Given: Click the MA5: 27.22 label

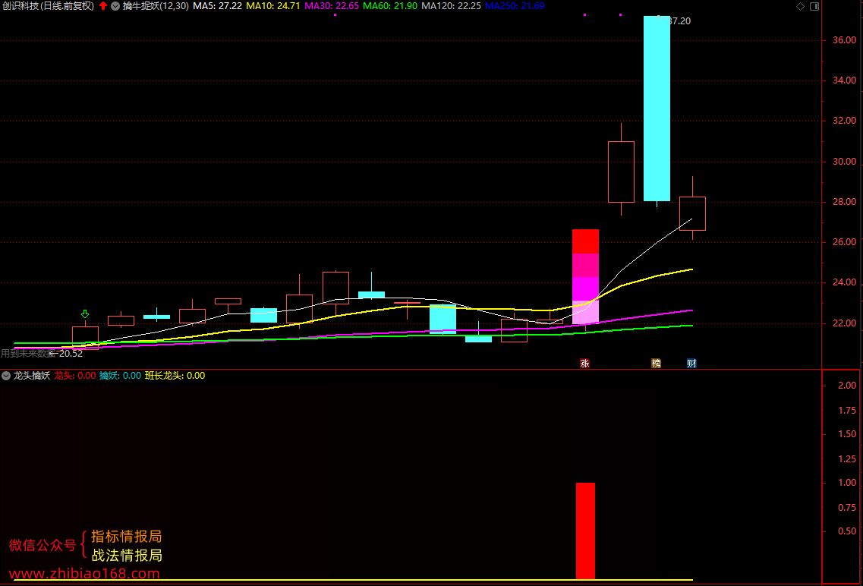Looking at the screenshot, I should click(x=217, y=6).
